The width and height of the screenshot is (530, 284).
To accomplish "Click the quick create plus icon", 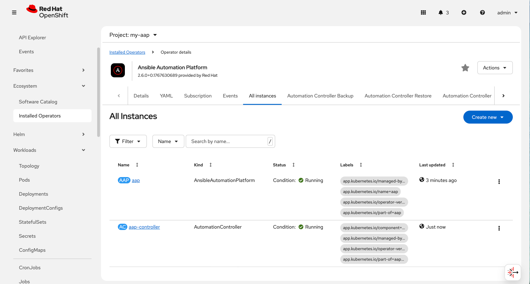I will [464, 13].
